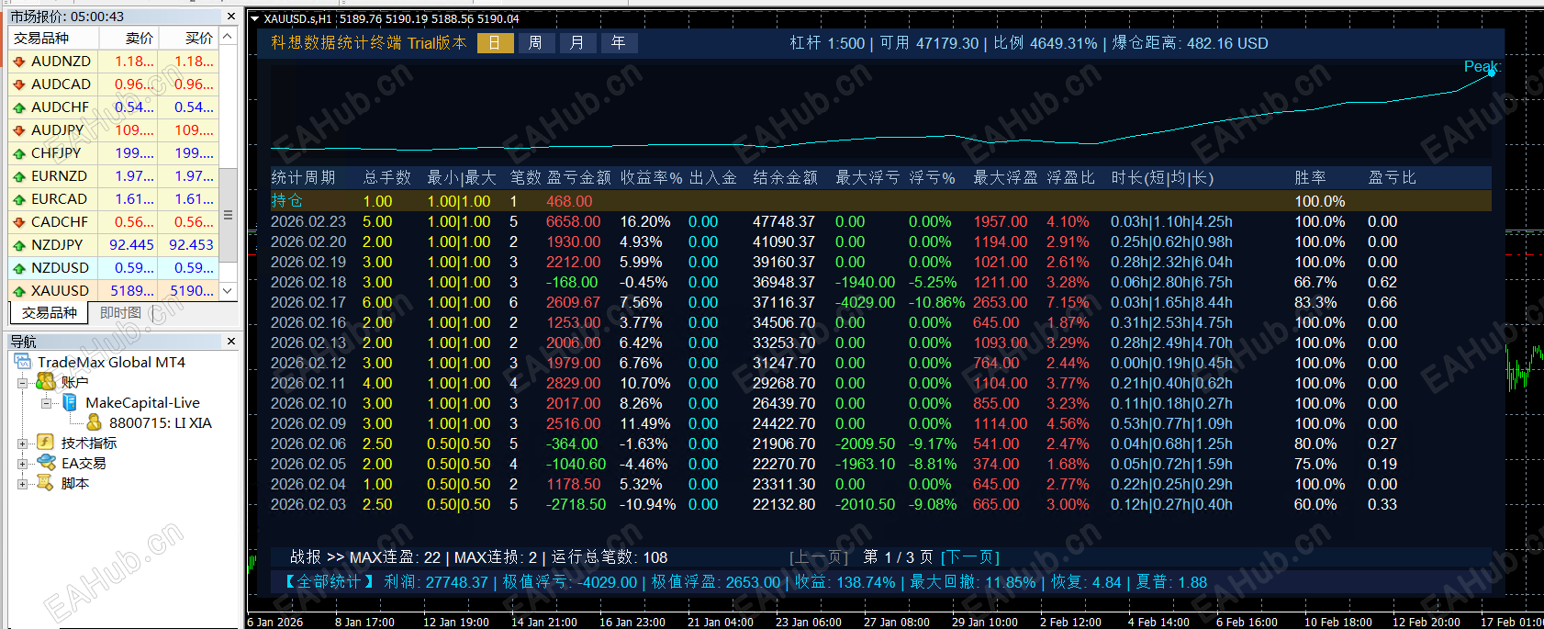Viewport: 1544px width, 629px height.
Task: Switch to the 年 yearly statistics tab
Action: pyautogui.click(x=619, y=42)
